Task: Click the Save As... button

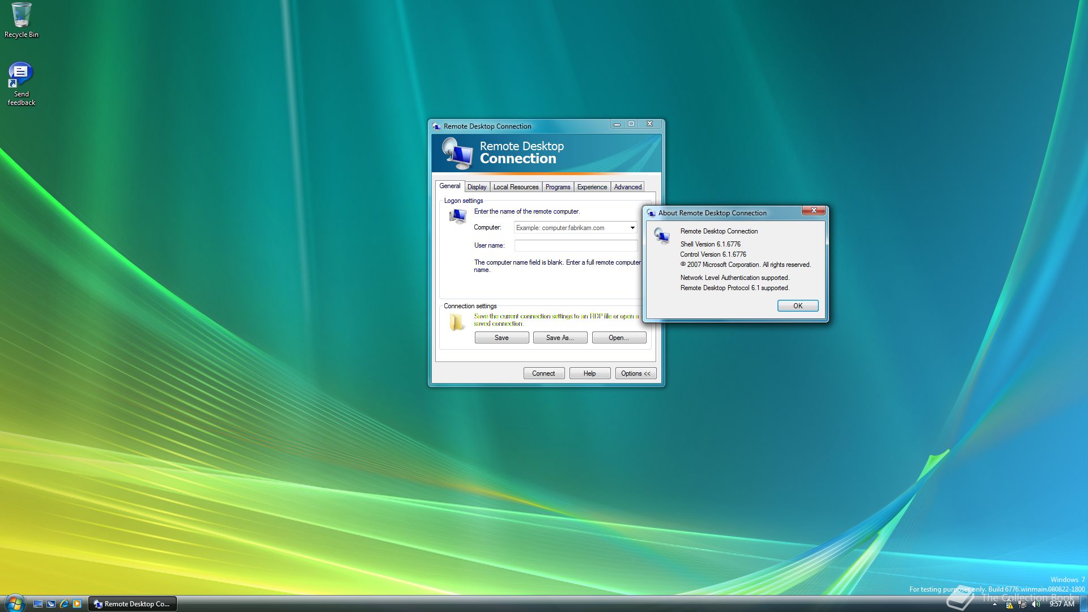Action: pyautogui.click(x=560, y=338)
